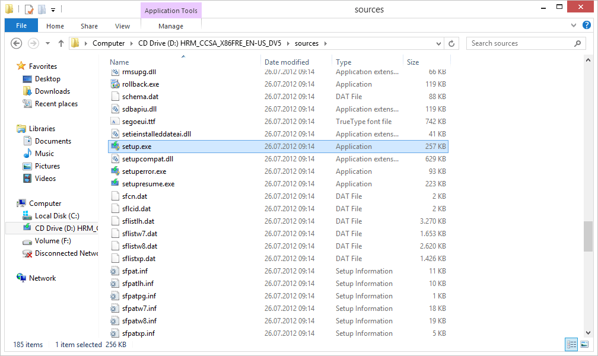Click the scrollbar up arrow
This screenshot has height=356, width=598.
click(x=588, y=61)
